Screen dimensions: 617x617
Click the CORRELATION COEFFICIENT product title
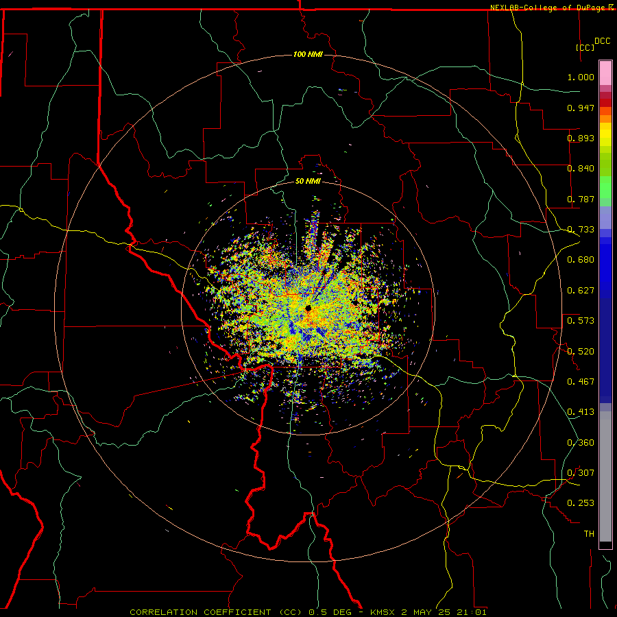click(x=200, y=612)
